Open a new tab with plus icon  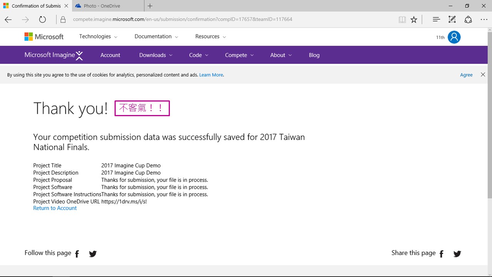[x=150, y=6]
